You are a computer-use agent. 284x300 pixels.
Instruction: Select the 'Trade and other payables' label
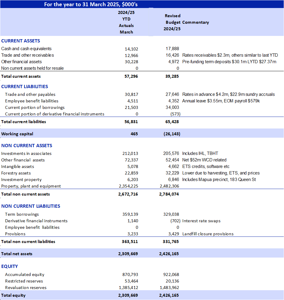tap(30, 94)
